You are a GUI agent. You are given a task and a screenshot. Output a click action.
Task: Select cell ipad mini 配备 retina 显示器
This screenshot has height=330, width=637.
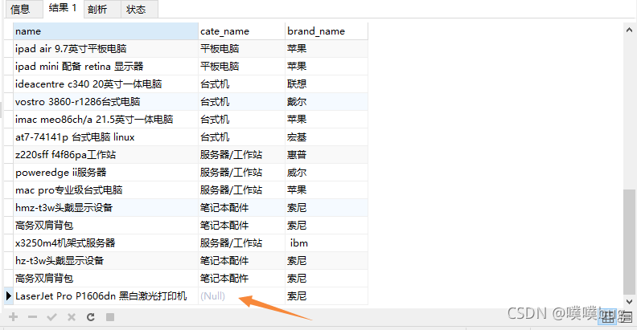click(x=105, y=67)
